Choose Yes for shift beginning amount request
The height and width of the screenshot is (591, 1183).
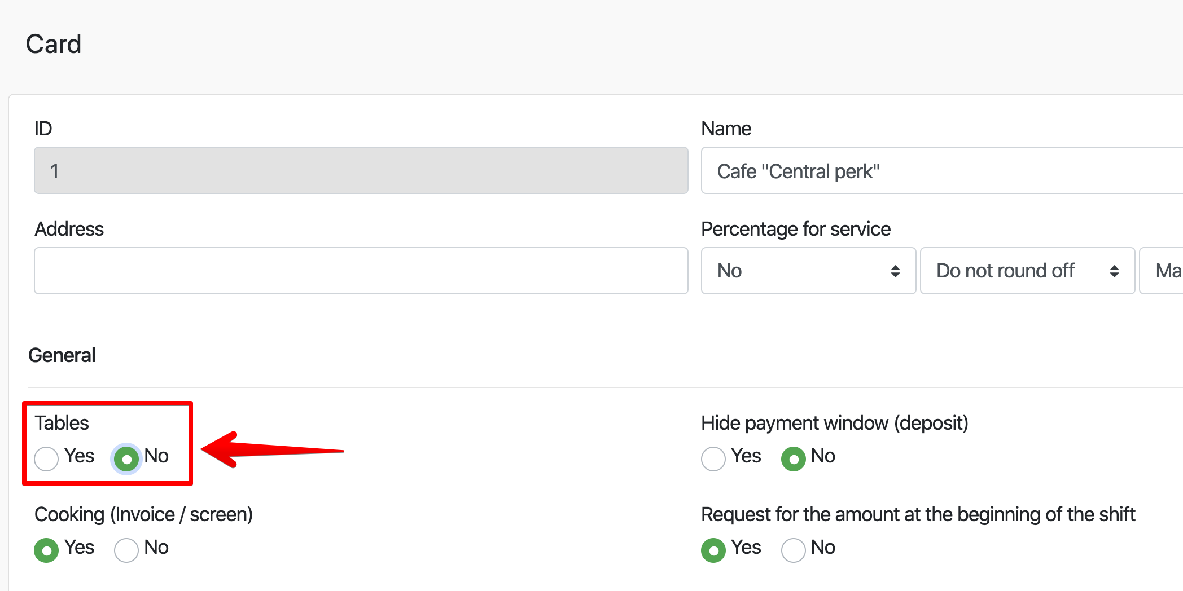(x=713, y=550)
